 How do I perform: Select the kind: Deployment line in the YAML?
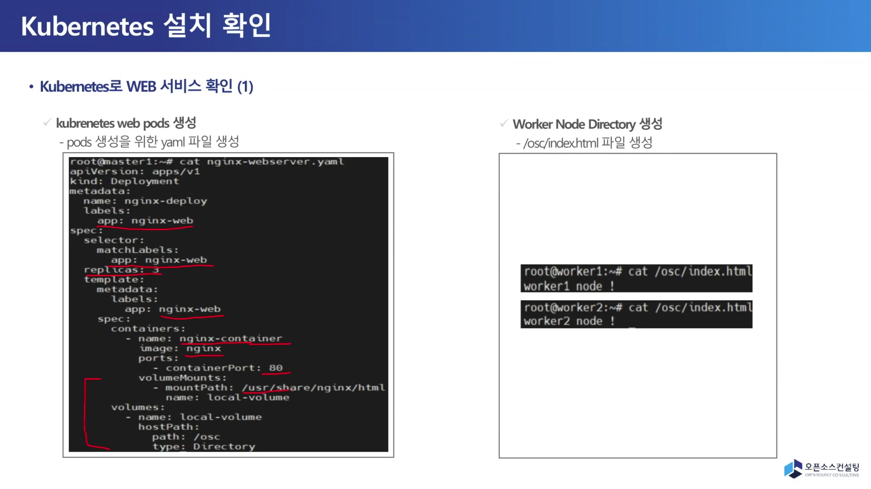click(x=124, y=181)
